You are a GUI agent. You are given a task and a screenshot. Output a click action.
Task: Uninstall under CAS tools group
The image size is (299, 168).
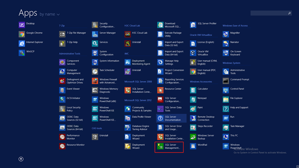point(100,137)
